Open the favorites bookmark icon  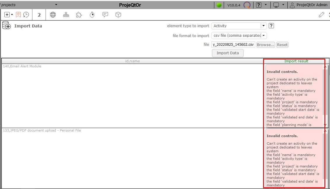[x=18, y=15]
